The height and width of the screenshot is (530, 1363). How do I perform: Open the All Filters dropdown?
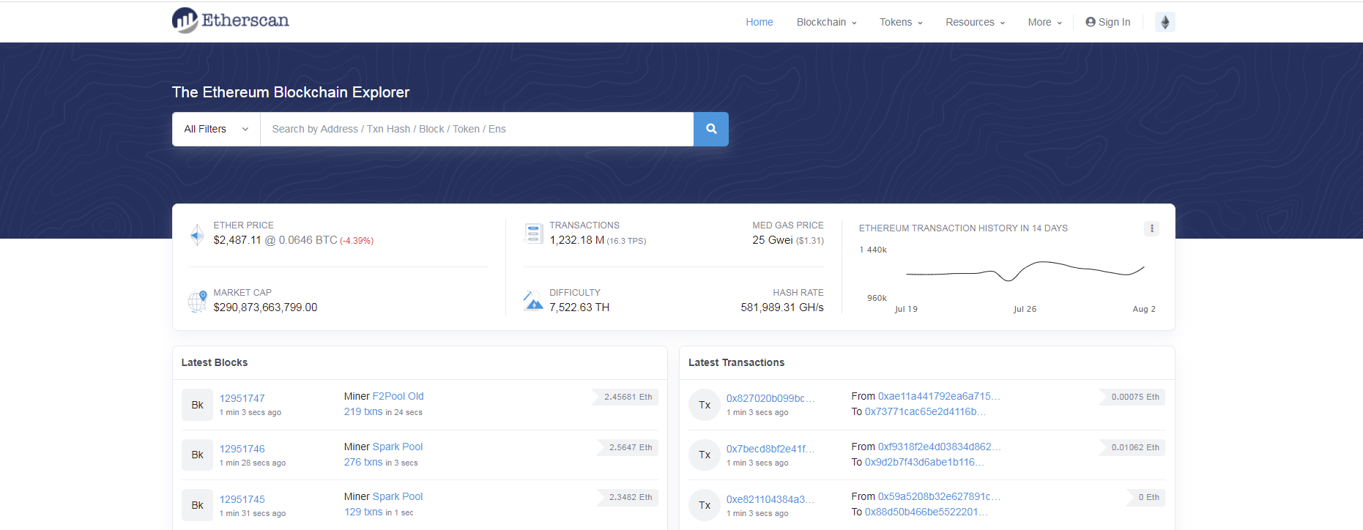point(216,129)
